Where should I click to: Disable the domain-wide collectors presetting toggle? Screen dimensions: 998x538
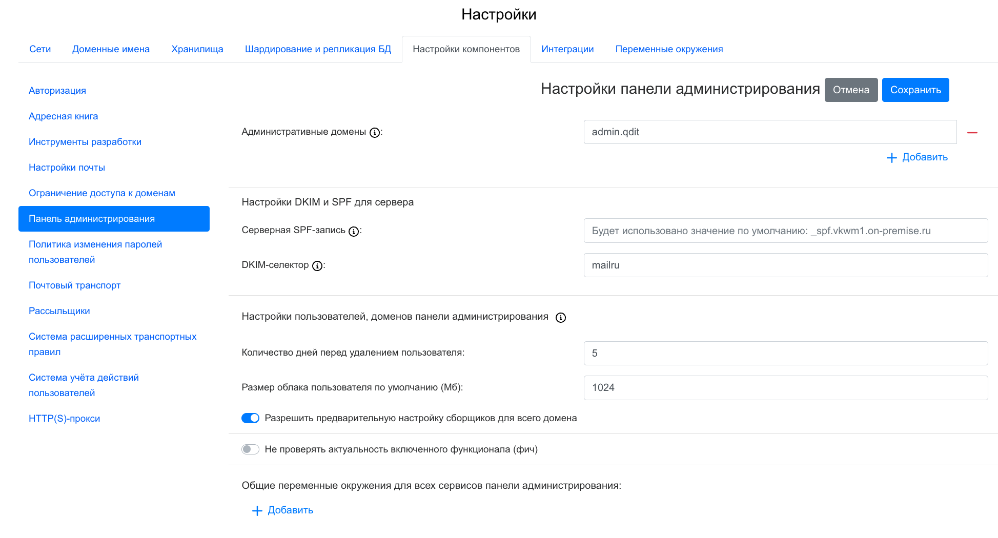point(250,418)
